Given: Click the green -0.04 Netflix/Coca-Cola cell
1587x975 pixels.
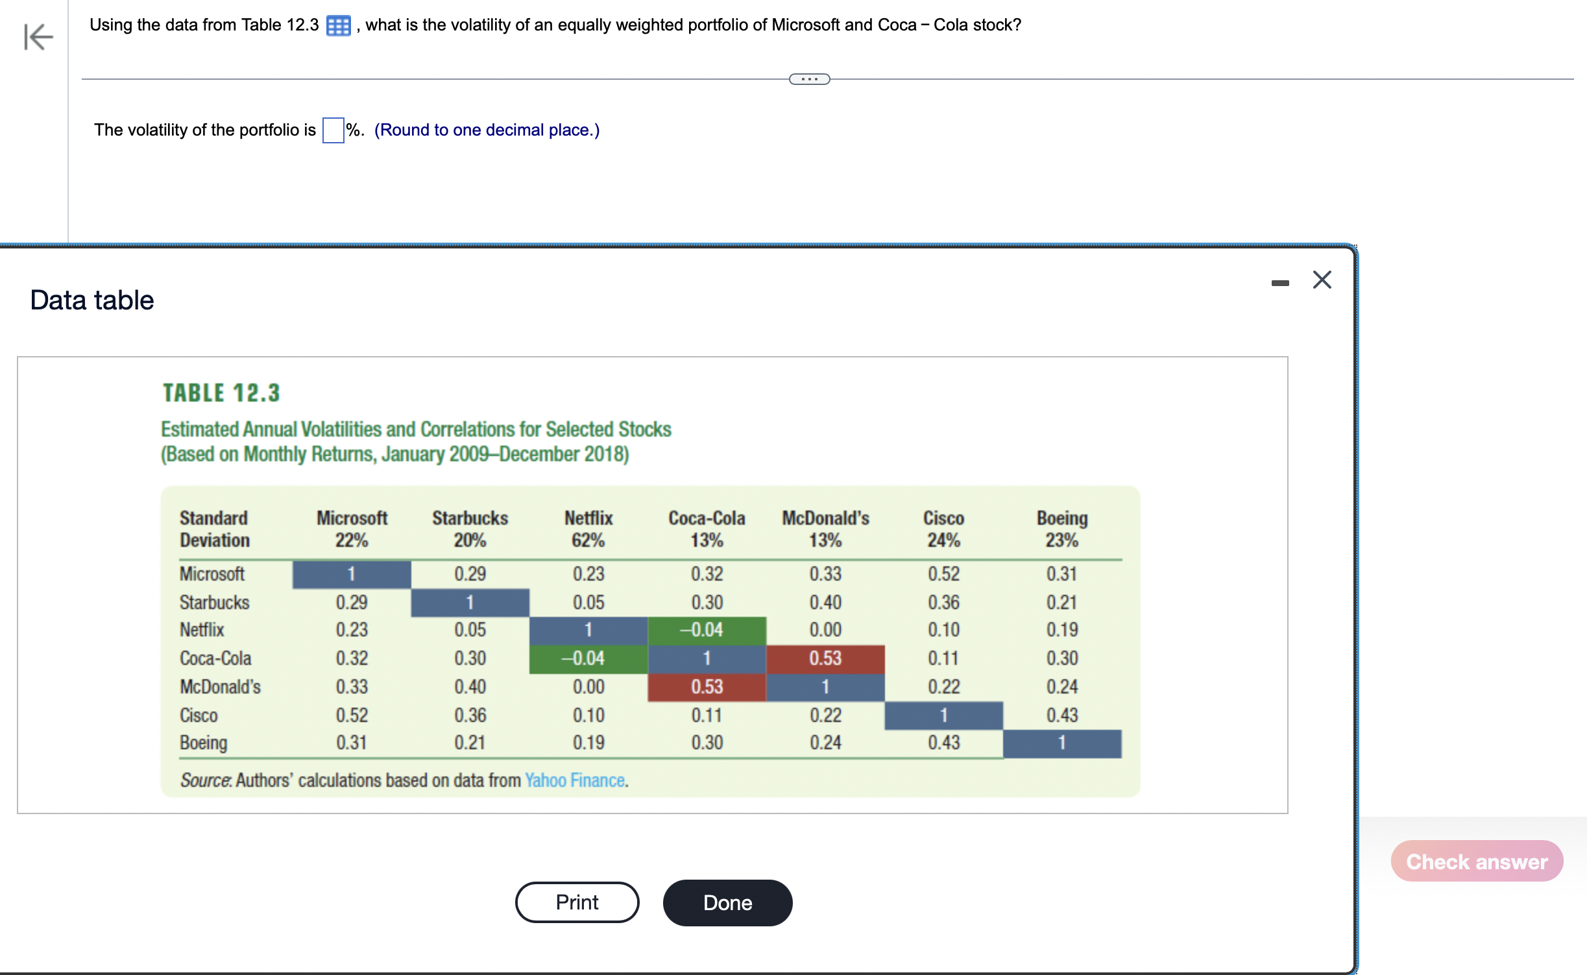Looking at the screenshot, I should pyautogui.click(x=707, y=630).
